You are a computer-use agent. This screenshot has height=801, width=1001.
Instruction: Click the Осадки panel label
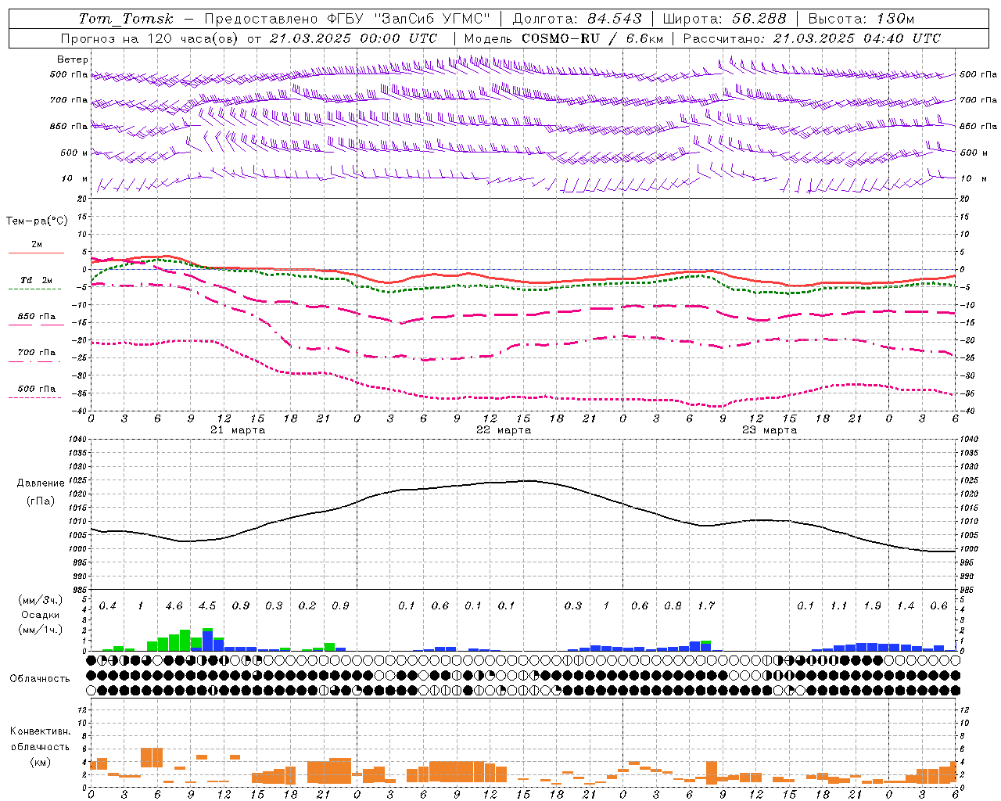coord(41,615)
